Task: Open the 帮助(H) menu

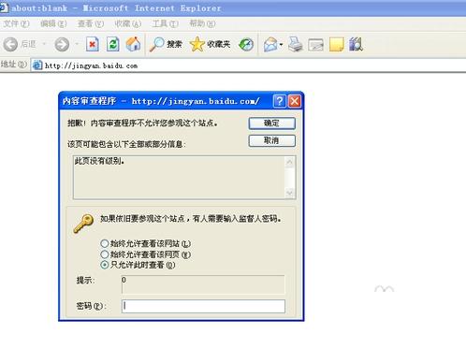Action: point(202,23)
